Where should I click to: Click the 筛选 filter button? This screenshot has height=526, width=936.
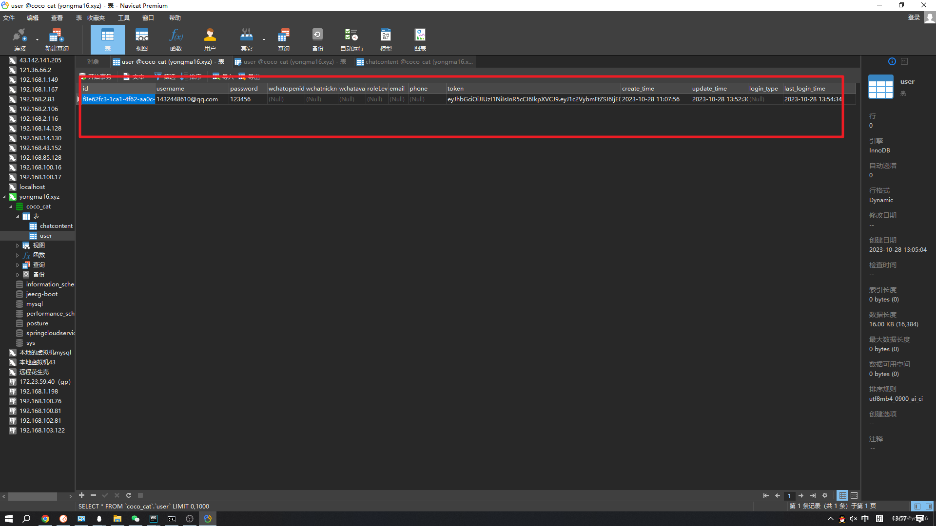point(165,76)
